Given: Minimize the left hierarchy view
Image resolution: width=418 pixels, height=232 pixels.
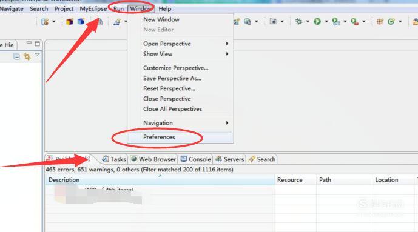Looking at the screenshot, I should (x=29, y=43).
